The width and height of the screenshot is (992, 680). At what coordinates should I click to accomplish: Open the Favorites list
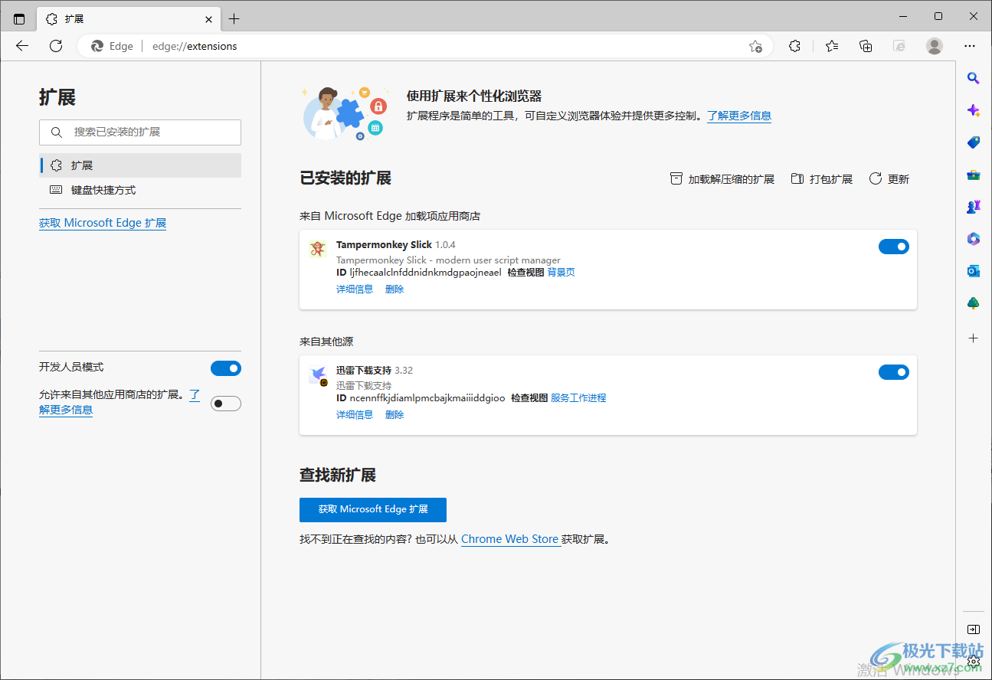tap(832, 46)
